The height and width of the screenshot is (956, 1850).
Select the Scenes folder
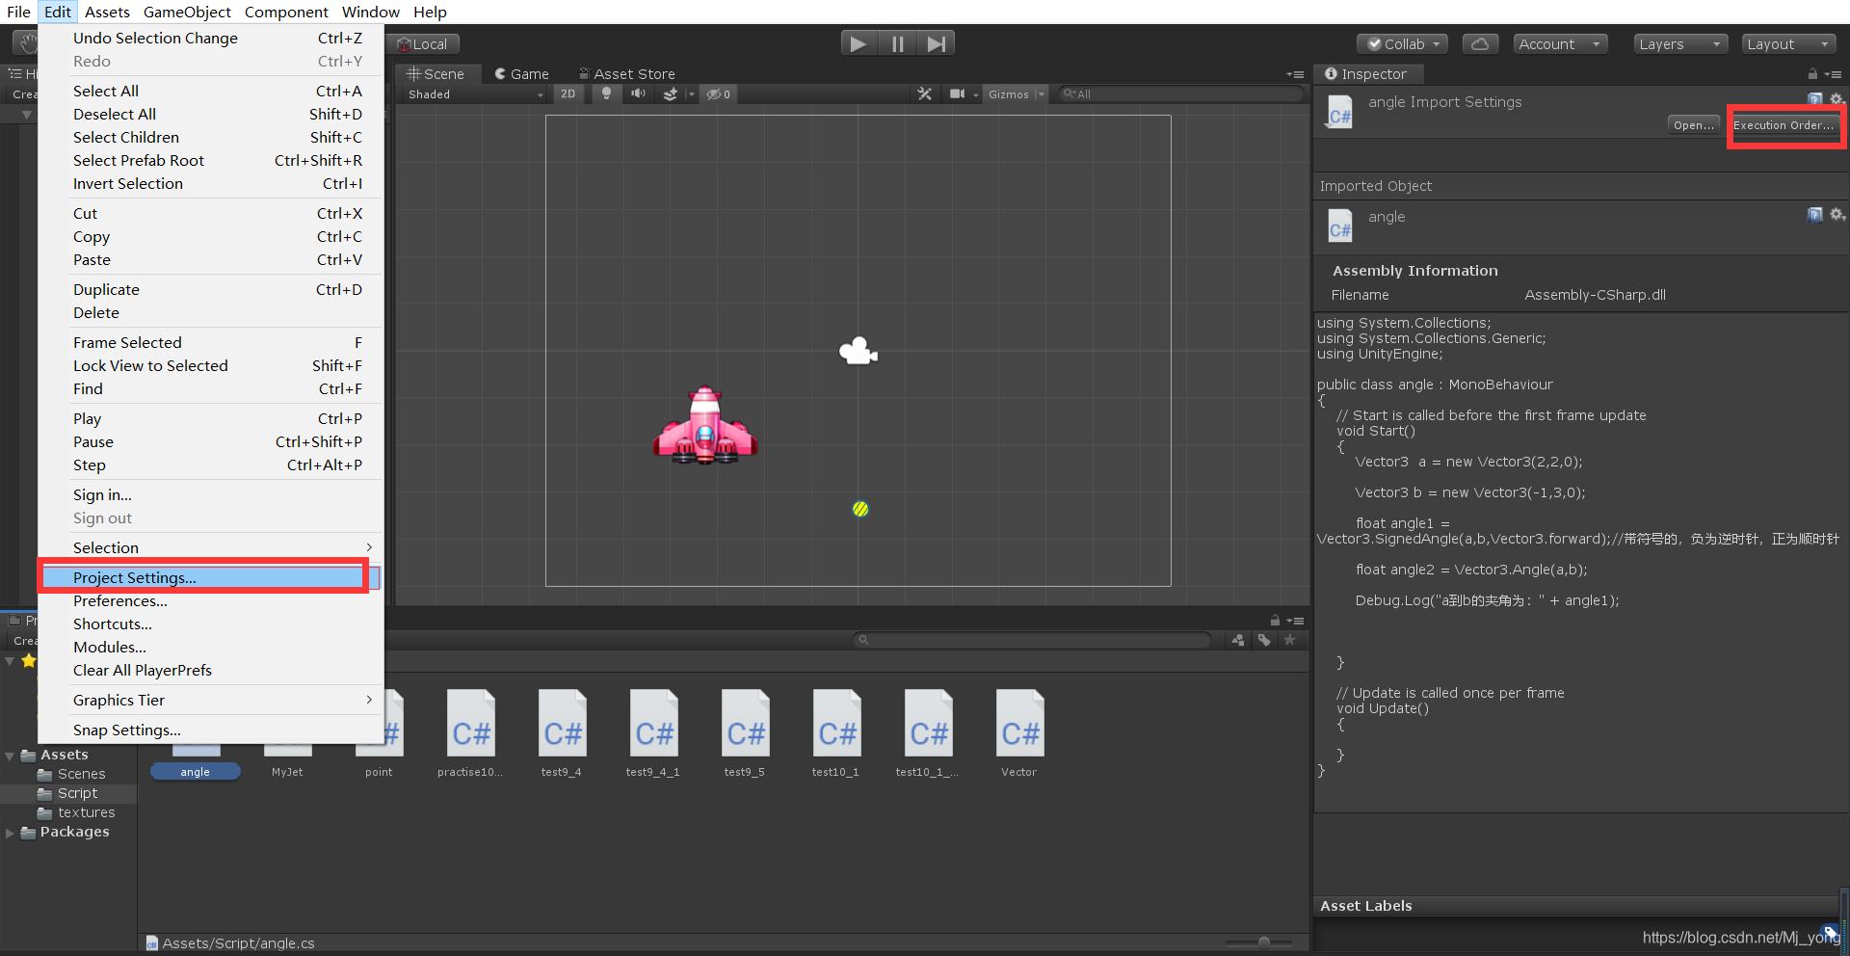(x=71, y=774)
